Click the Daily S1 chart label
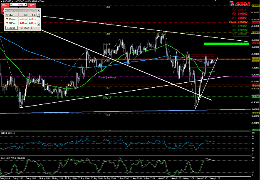The width and height of the screenshot is (260, 180). pyautogui.click(x=107, y=98)
